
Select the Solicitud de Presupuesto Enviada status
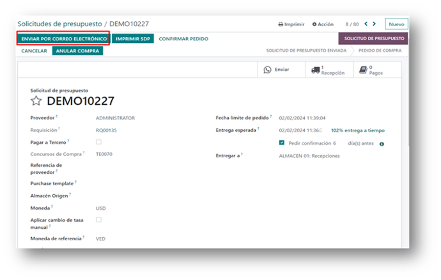pos(306,51)
